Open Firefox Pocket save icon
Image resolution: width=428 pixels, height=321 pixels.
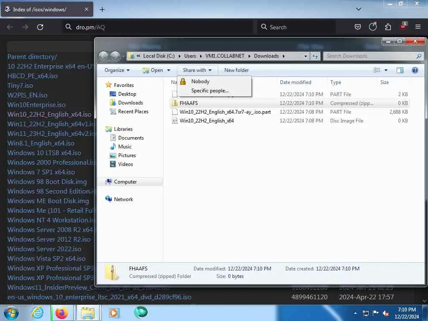[358, 27]
